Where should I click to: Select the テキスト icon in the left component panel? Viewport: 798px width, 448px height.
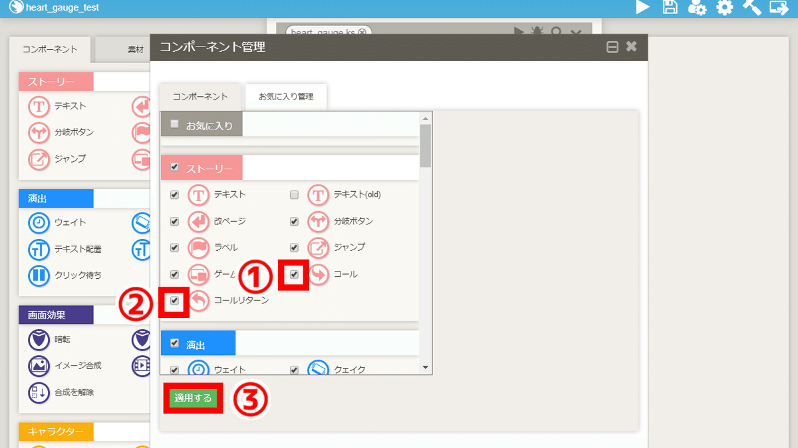pyautogui.click(x=39, y=106)
